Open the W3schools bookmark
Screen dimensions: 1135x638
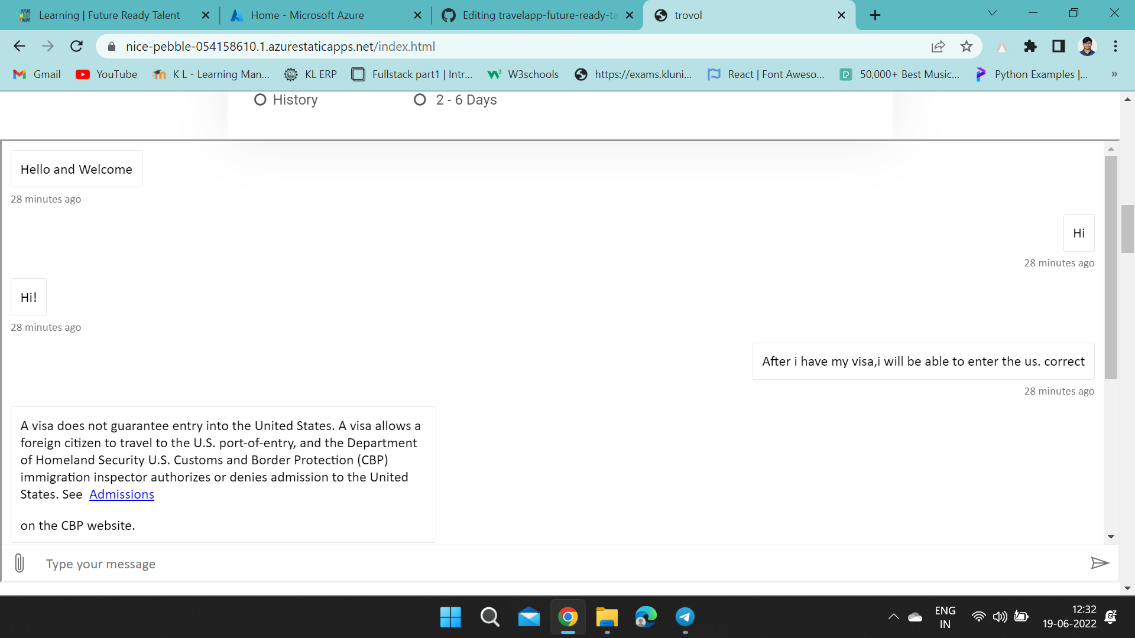tap(523, 74)
